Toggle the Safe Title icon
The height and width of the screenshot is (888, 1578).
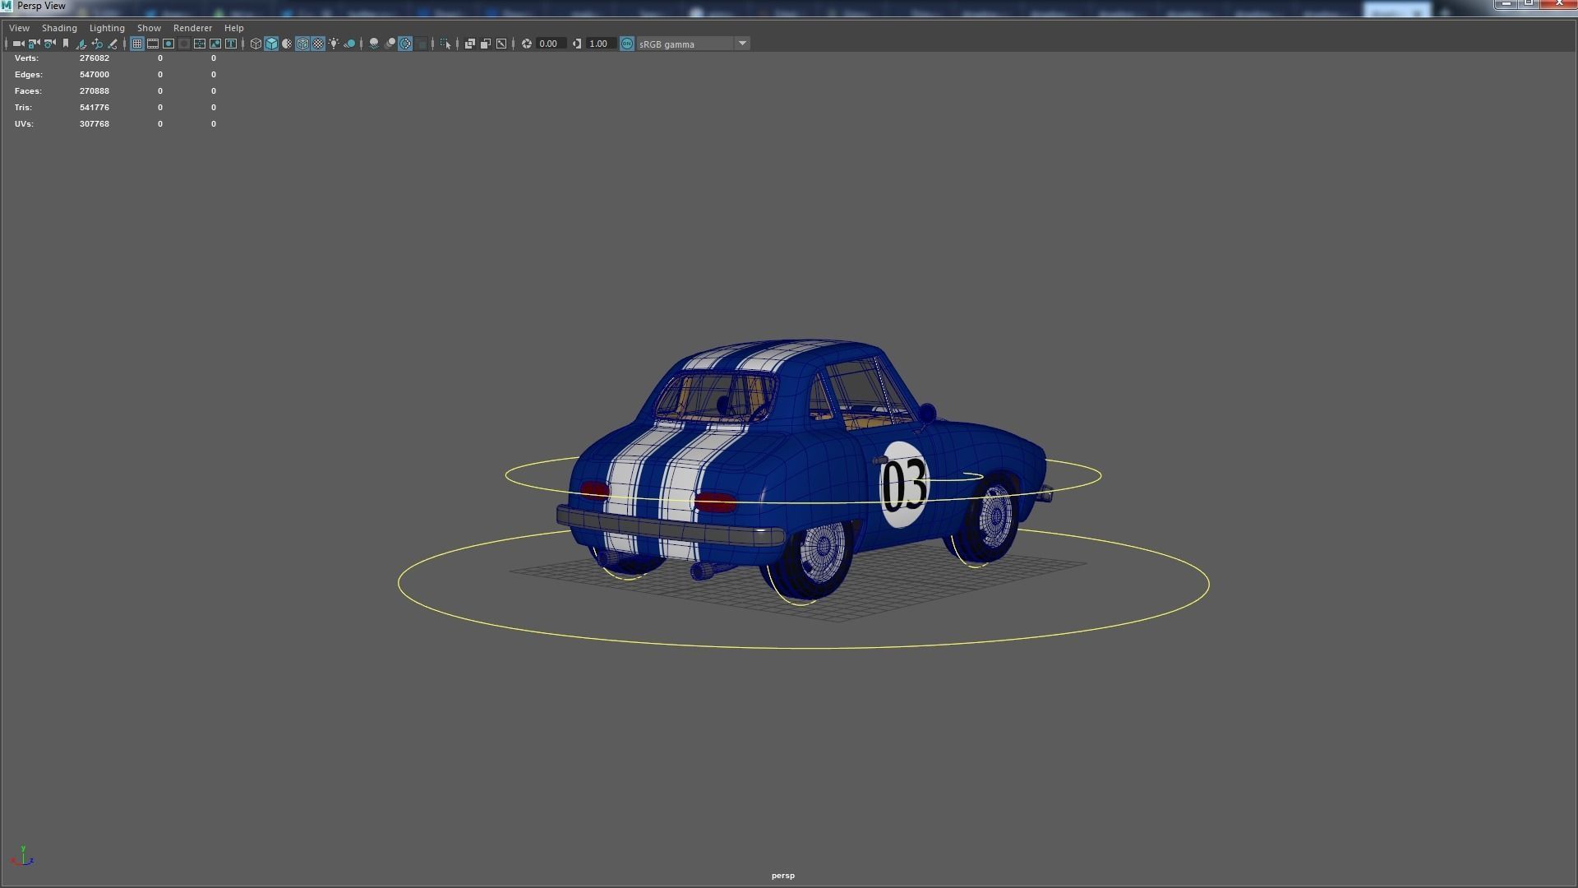[x=231, y=44]
